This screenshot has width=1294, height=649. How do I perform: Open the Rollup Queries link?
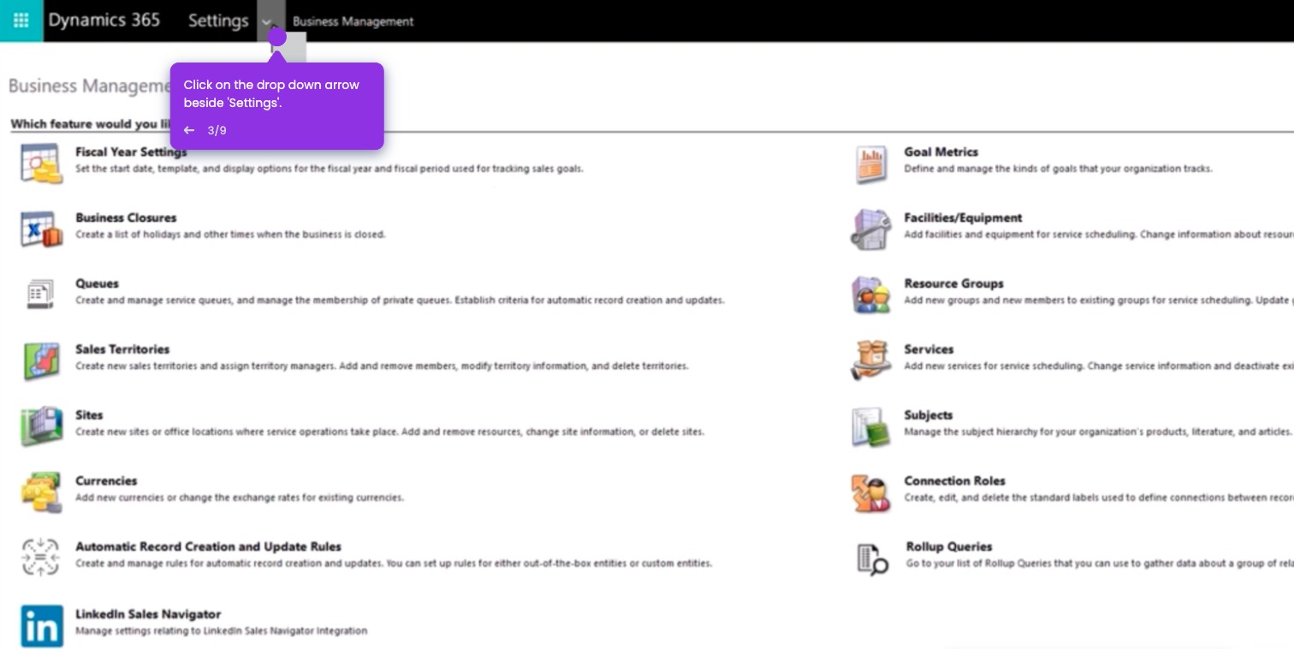point(949,546)
